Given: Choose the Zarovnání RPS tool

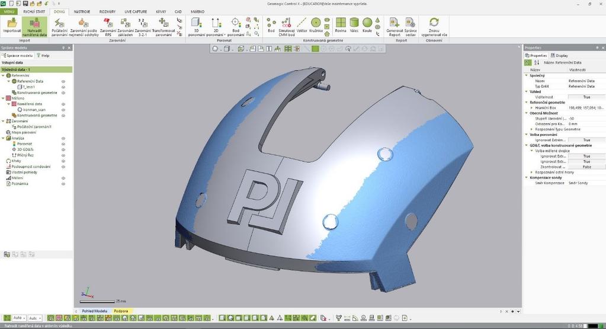Looking at the screenshot, I should 108,27.
